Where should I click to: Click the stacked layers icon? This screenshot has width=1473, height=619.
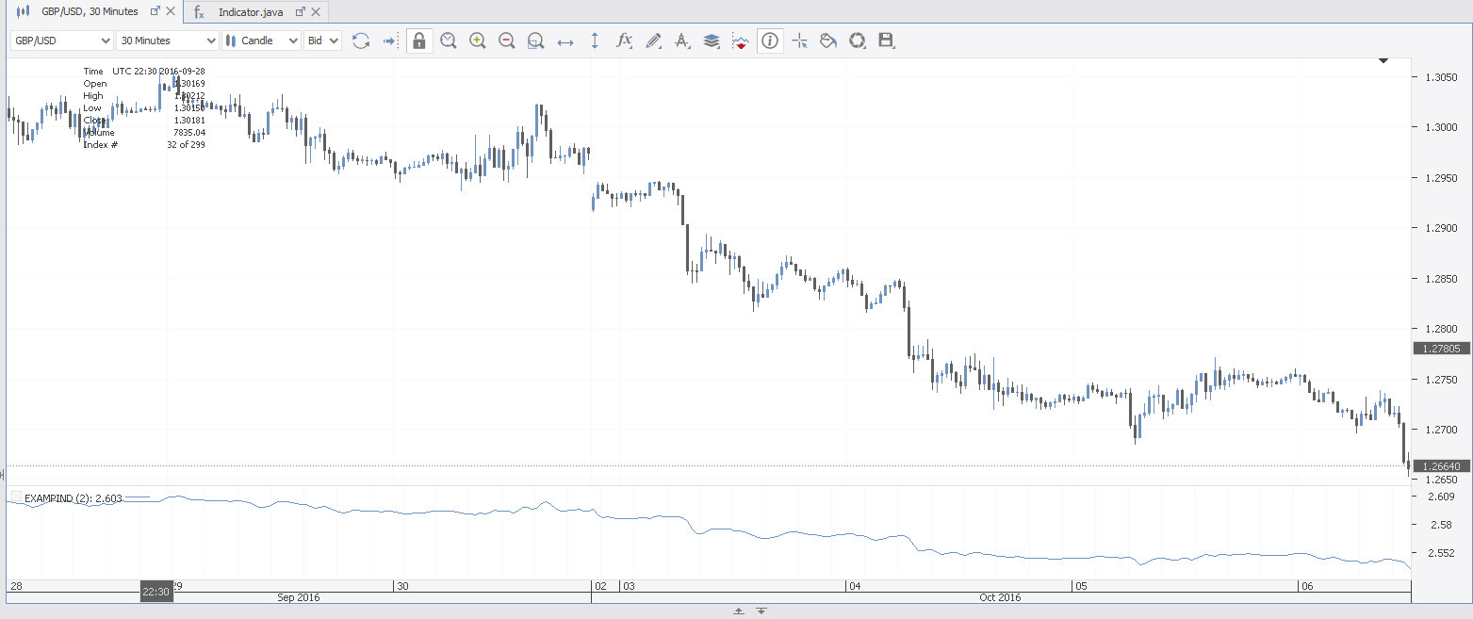click(x=712, y=41)
